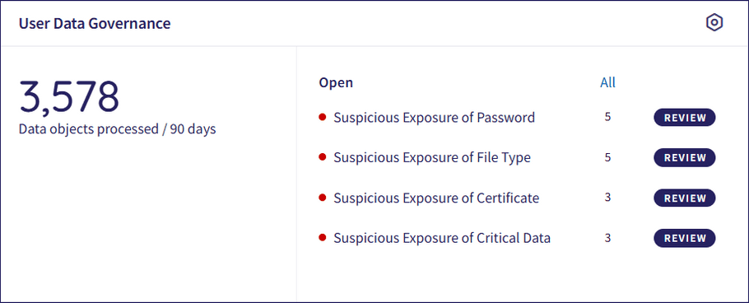The height and width of the screenshot is (303, 749).
Task: Select Suspicious Exposure of Certificate label
Action: (436, 198)
